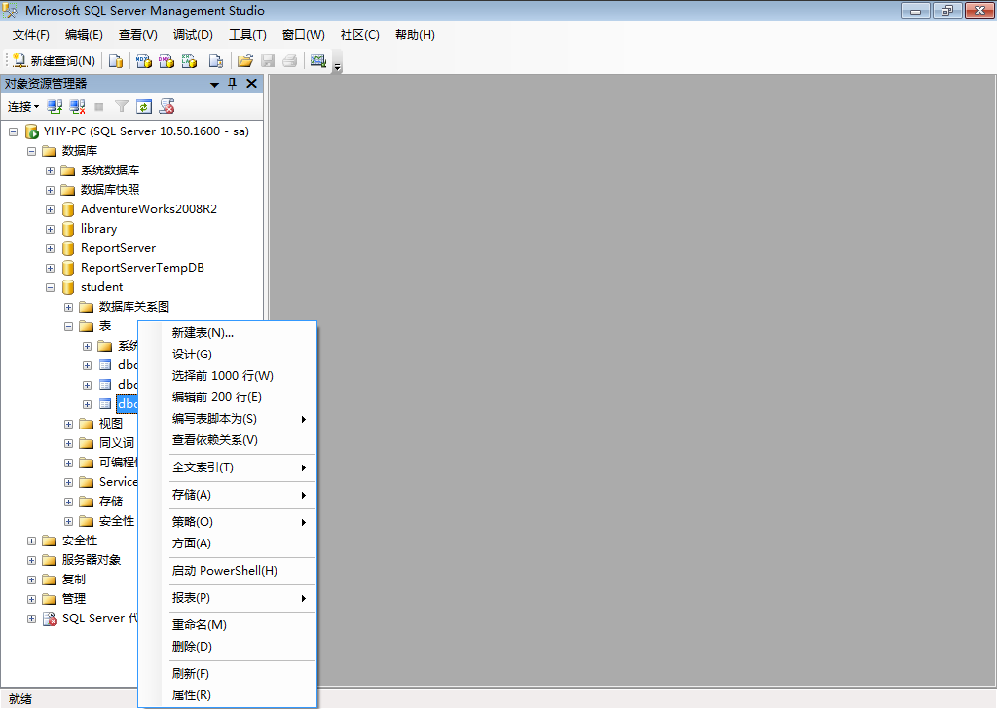Screen dimensions: 997x709
Task: Click the Save floppy disk icon
Action: (268, 60)
